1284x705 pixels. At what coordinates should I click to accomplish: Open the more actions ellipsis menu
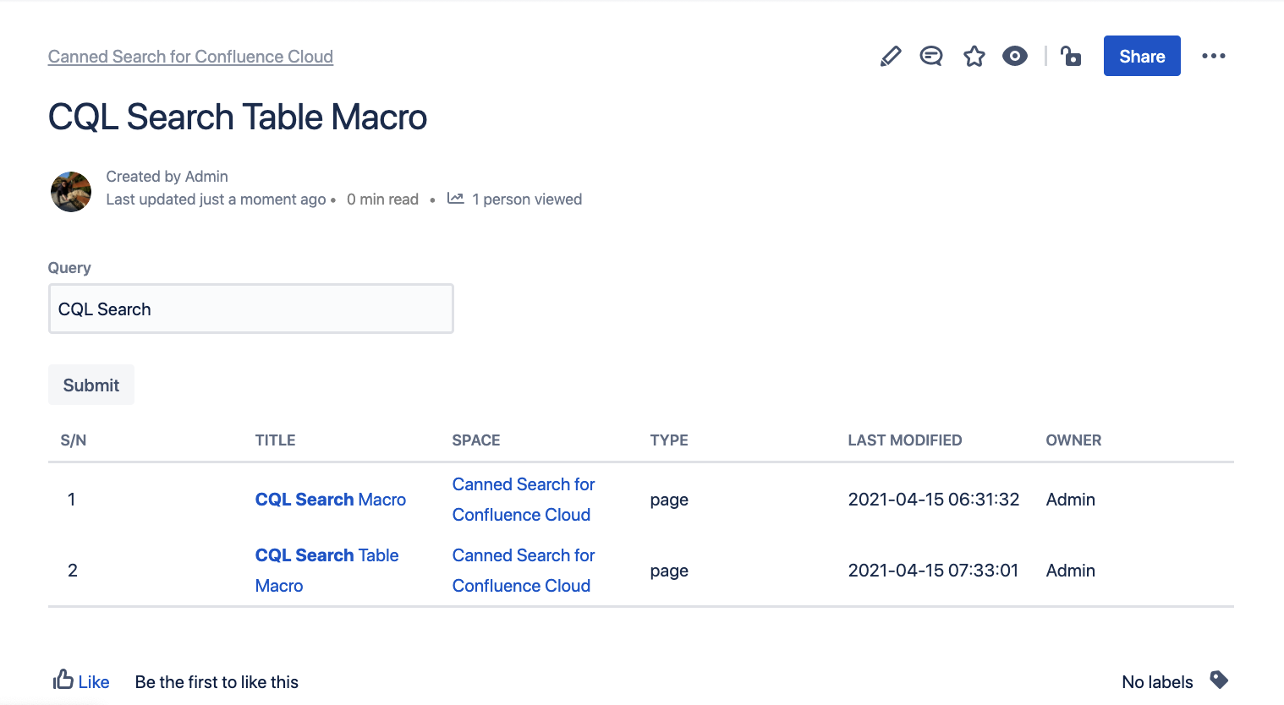click(1214, 57)
